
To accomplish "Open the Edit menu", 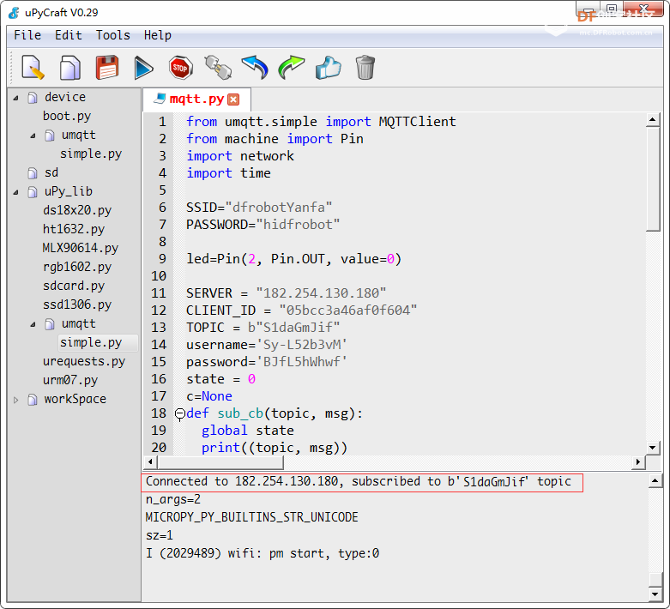I will (x=69, y=35).
